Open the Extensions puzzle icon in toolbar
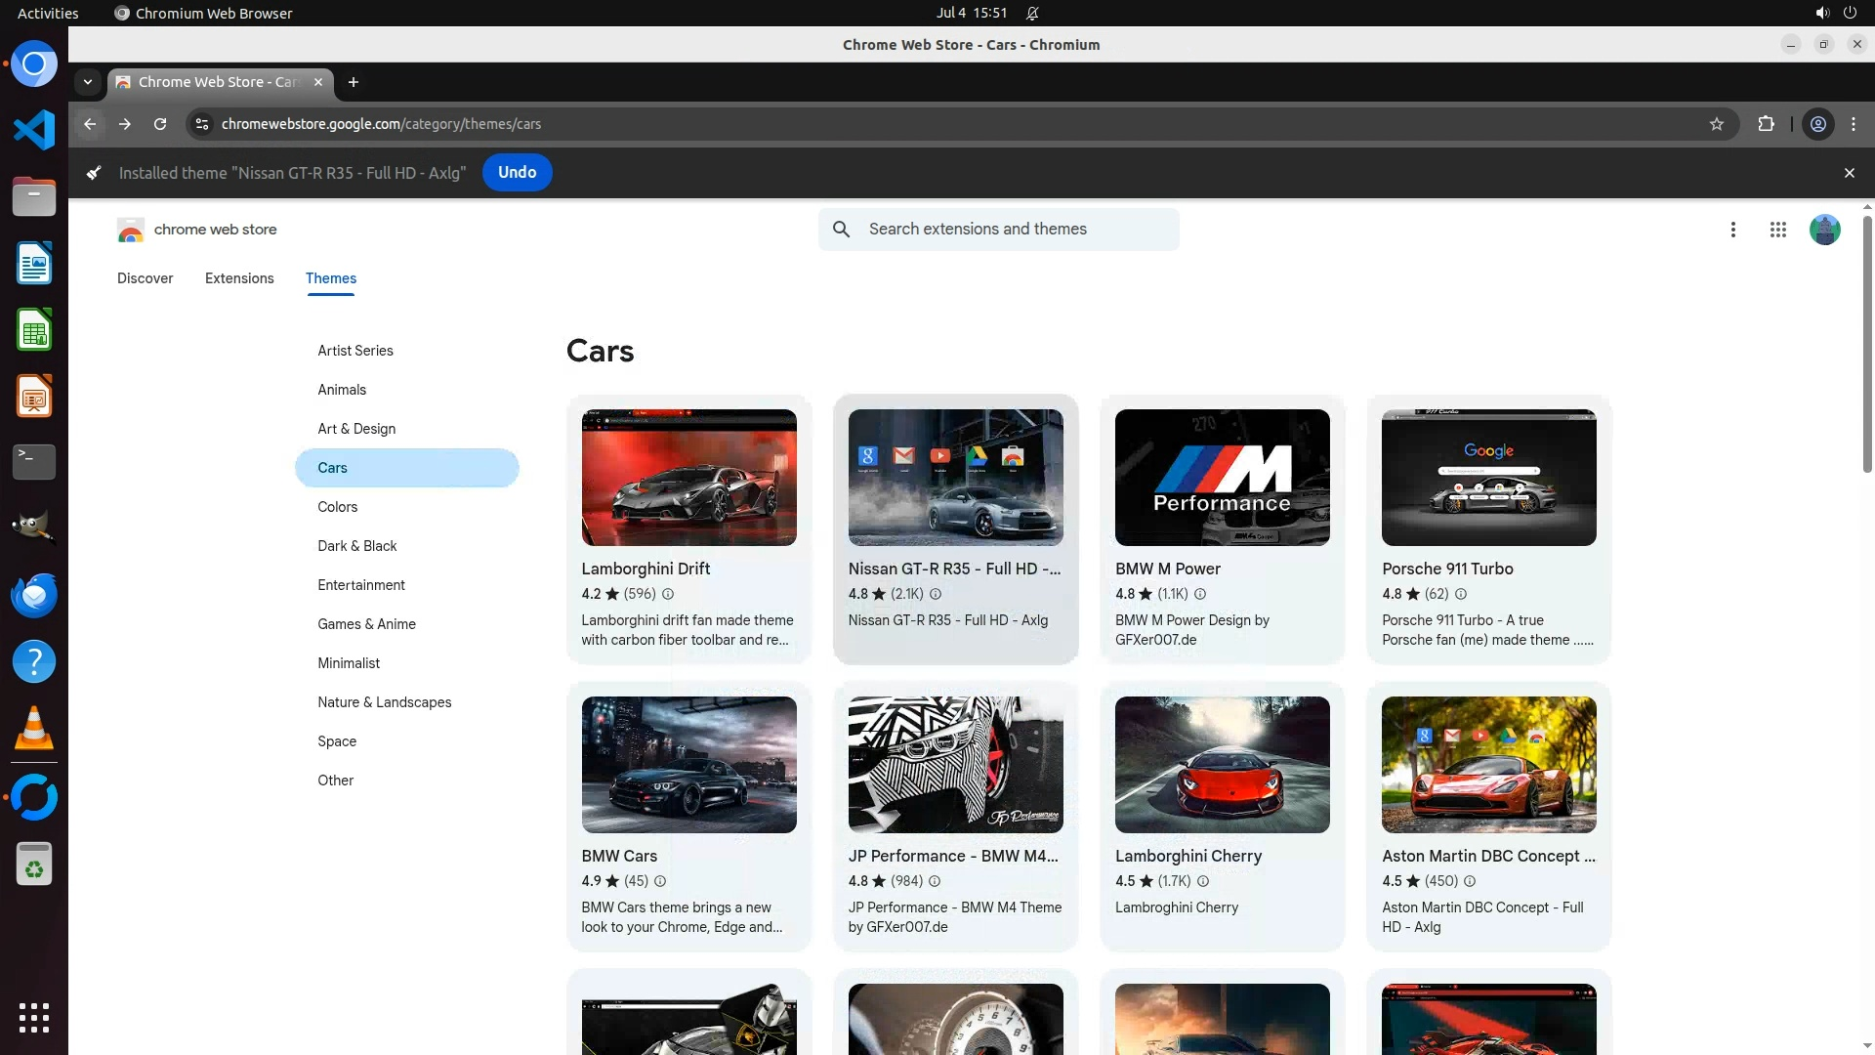Screen dimensions: 1875x1055 tap(1766, 124)
